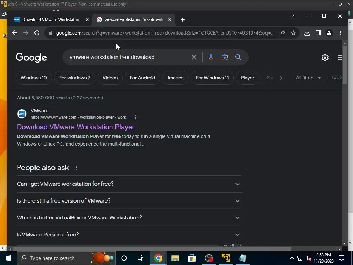Open Download VMware Workstation Player link
This screenshot has width=353, height=265.
[x=75, y=127]
